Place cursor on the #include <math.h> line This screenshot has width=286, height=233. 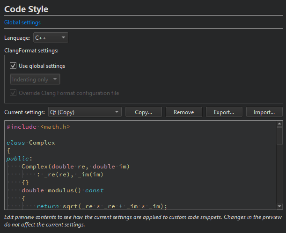pyautogui.click(x=38, y=127)
